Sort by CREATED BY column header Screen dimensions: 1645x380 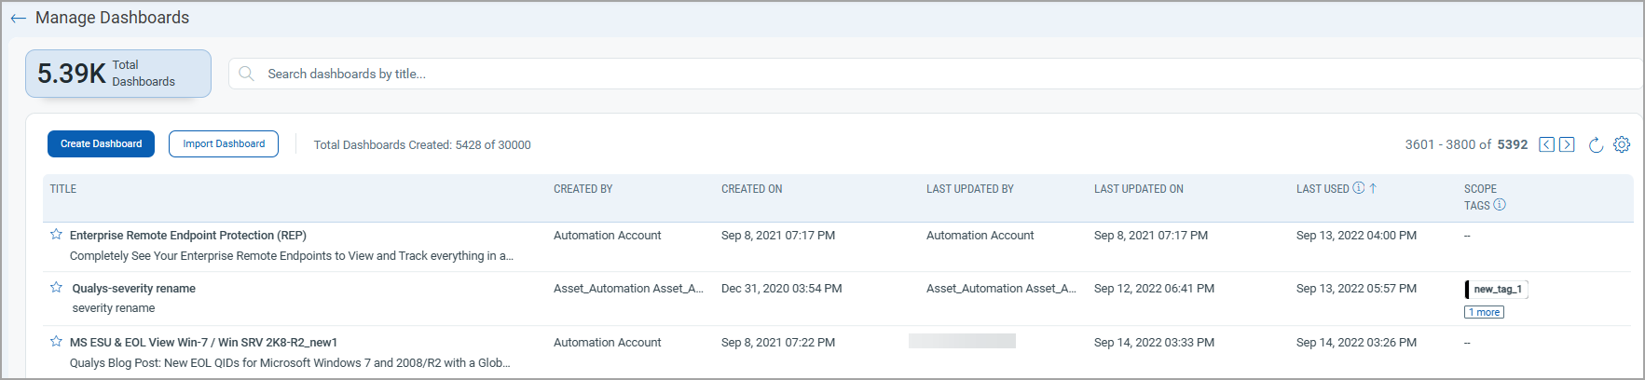583,189
